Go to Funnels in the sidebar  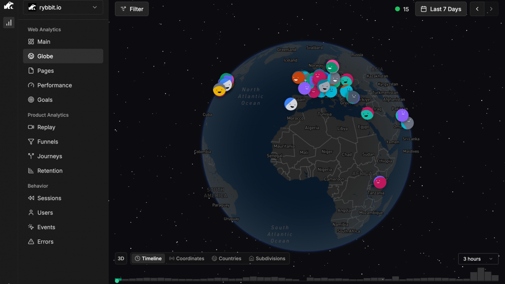tap(48, 142)
